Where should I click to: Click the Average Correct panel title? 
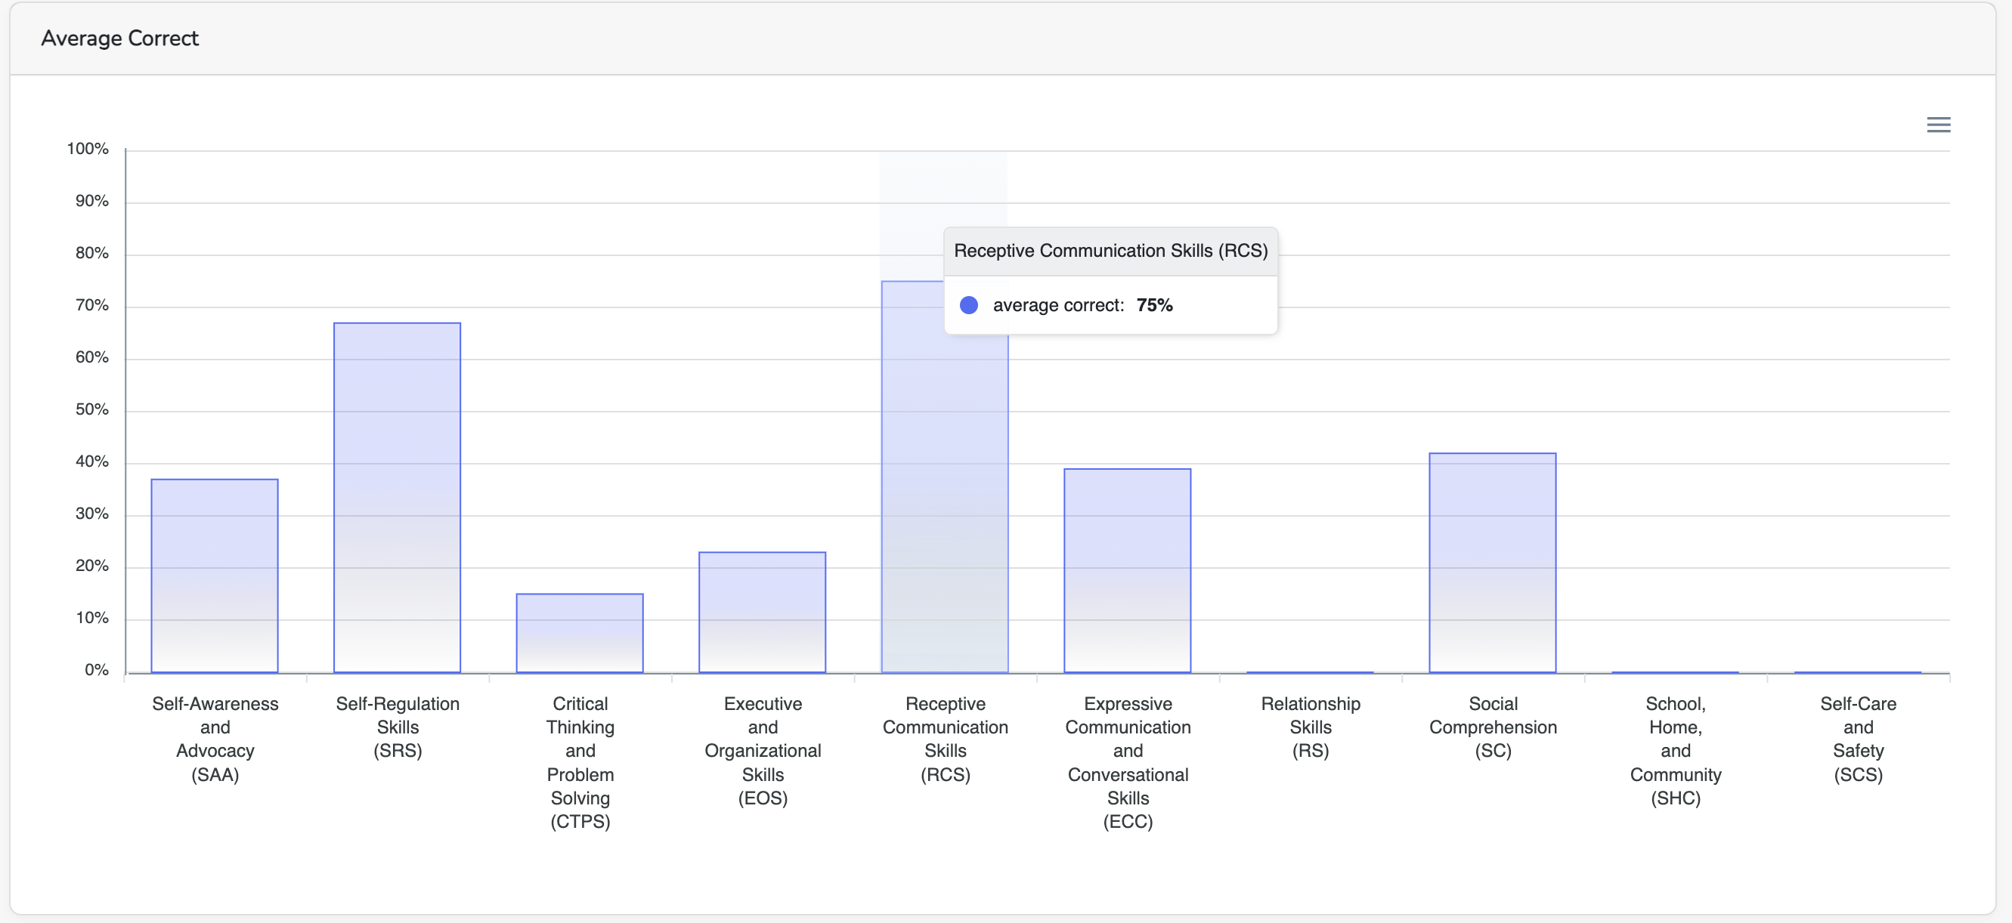click(x=119, y=39)
